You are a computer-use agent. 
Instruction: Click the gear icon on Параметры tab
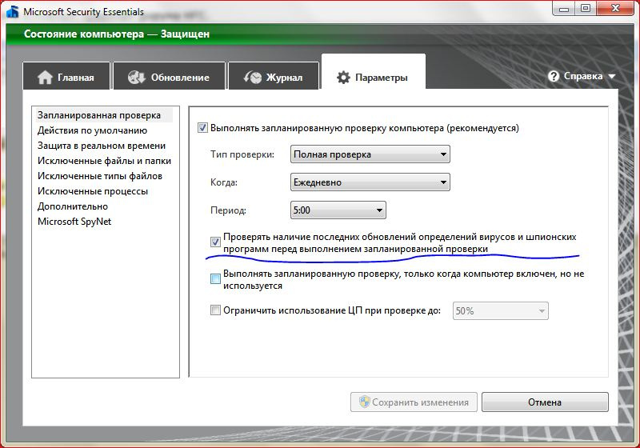tap(344, 78)
